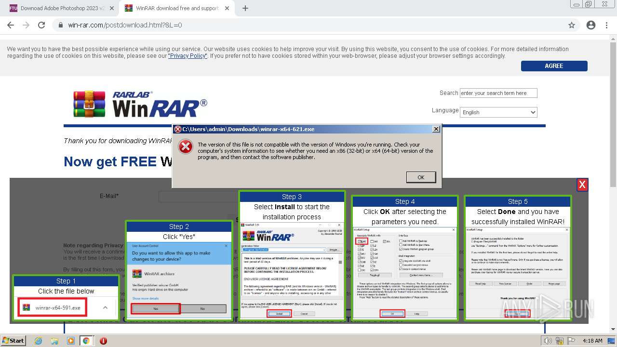Click the red error icon in the dialog
This screenshot has height=347, width=617.
(x=186, y=147)
